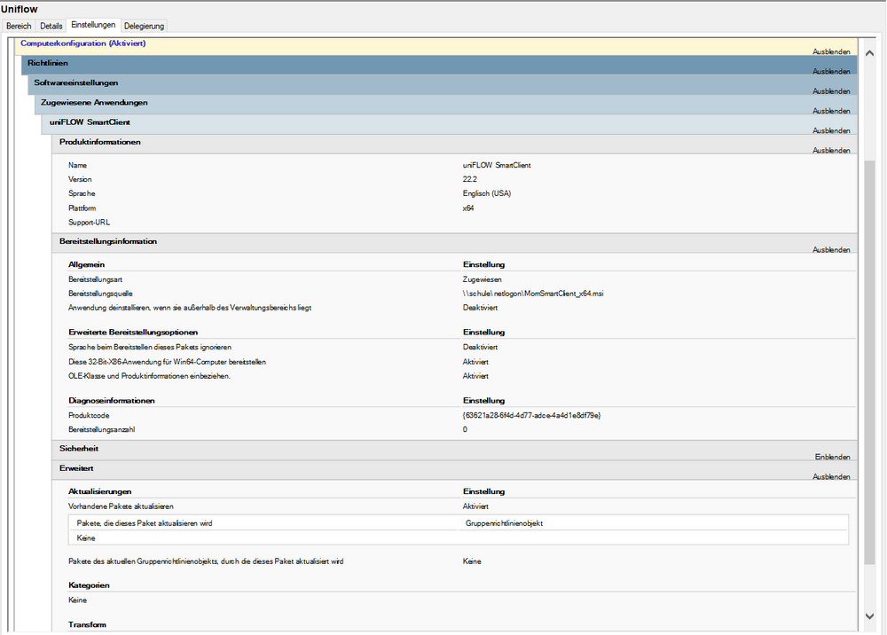This screenshot has width=887, height=635.
Task: Click the active Einstellungen tab
Action: coord(95,26)
